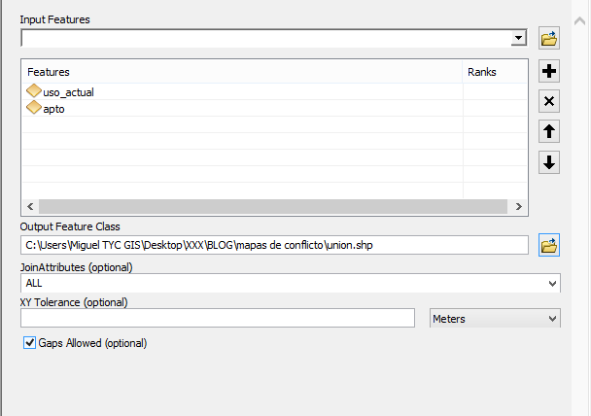
Task: Select the apto layer diamond icon
Action: pyautogui.click(x=34, y=108)
